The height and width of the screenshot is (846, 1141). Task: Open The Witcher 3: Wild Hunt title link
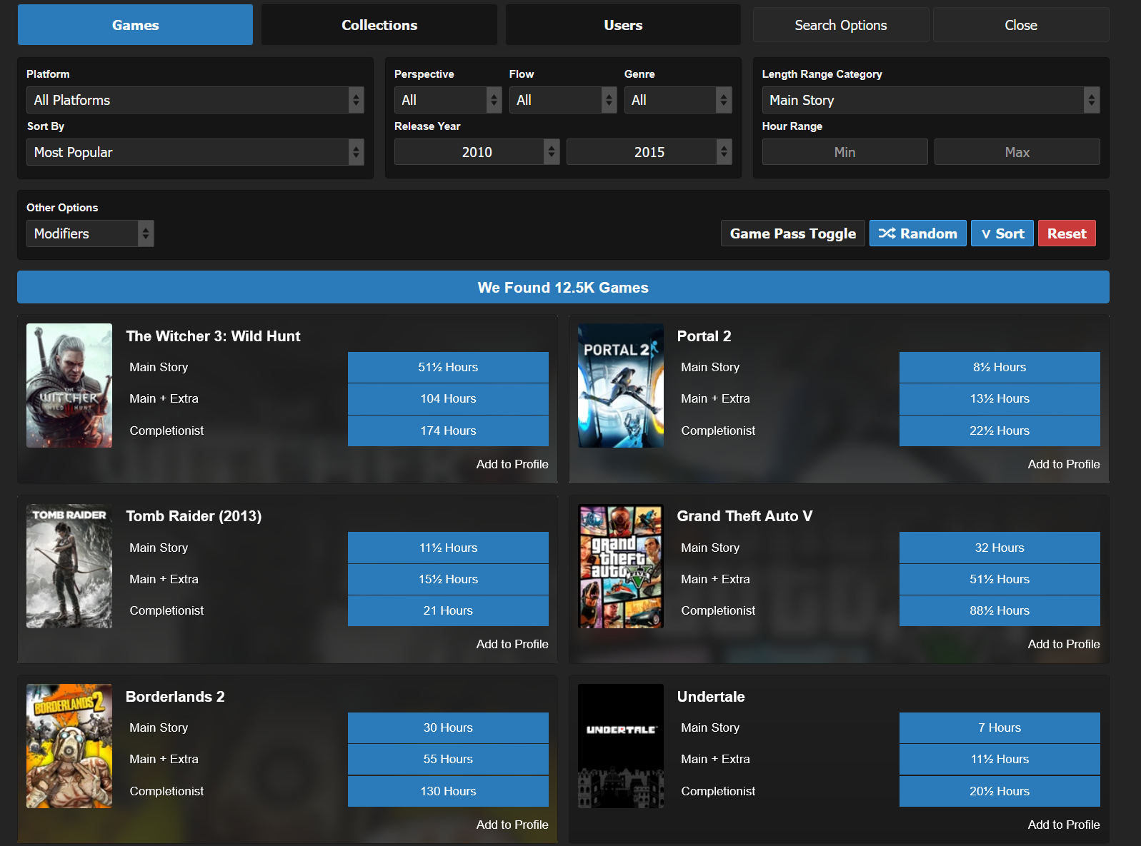point(213,336)
